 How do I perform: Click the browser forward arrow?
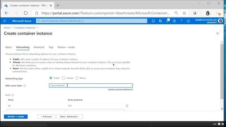(x=16, y=13)
